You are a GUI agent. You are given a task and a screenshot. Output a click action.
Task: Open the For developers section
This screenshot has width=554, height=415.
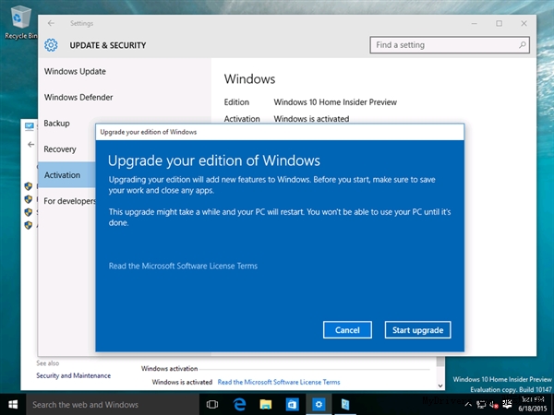coord(69,201)
